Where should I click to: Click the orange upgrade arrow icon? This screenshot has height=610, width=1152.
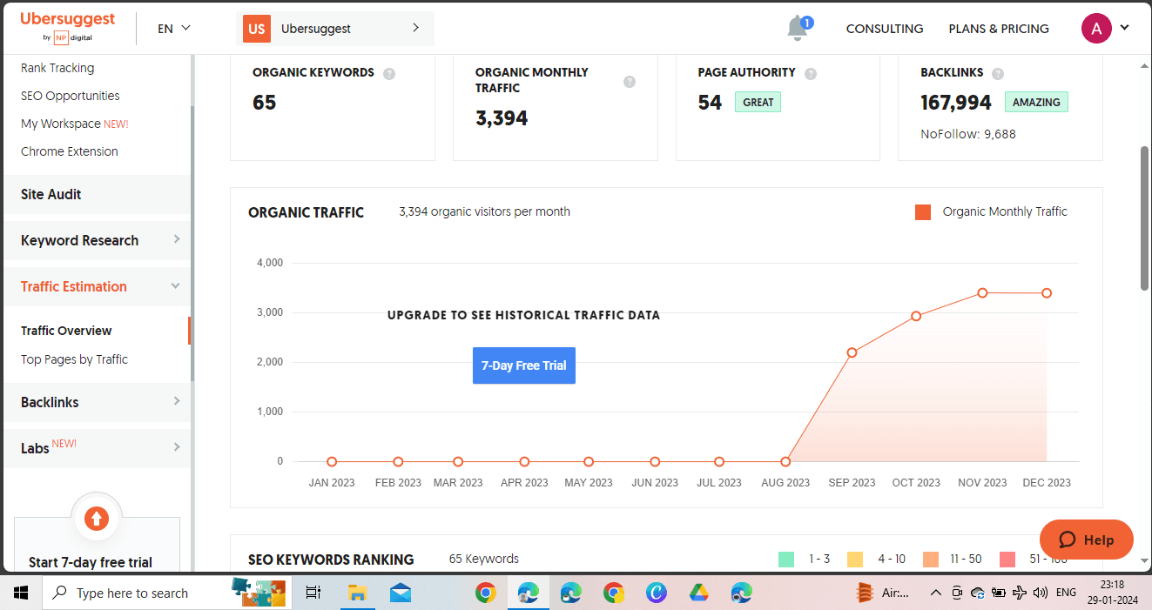(x=97, y=520)
